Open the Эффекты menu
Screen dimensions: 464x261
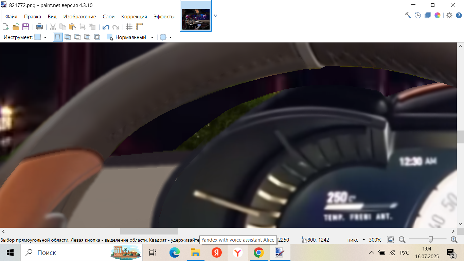164,17
